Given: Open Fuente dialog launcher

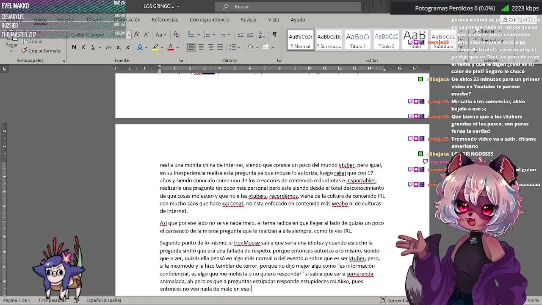Looking at the screenshot, I should click(x=181, y=61).
